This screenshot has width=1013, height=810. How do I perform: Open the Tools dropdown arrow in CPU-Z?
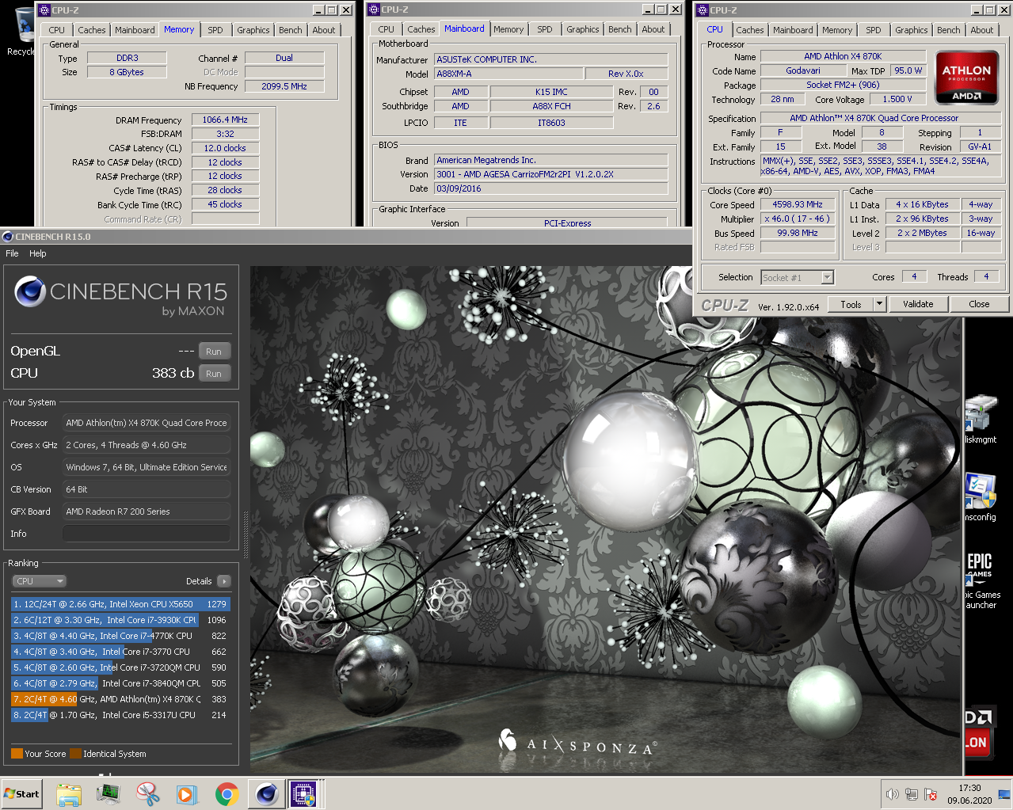click(x=879, y=304)
